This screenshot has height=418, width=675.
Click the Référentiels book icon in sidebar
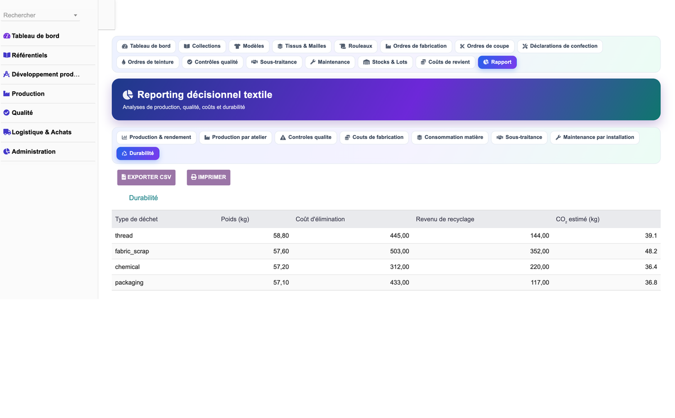coord(7,55)
